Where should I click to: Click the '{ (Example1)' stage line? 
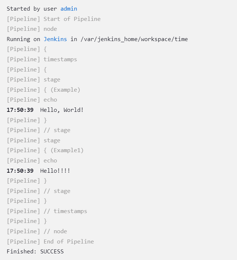[x=64, y=150]
